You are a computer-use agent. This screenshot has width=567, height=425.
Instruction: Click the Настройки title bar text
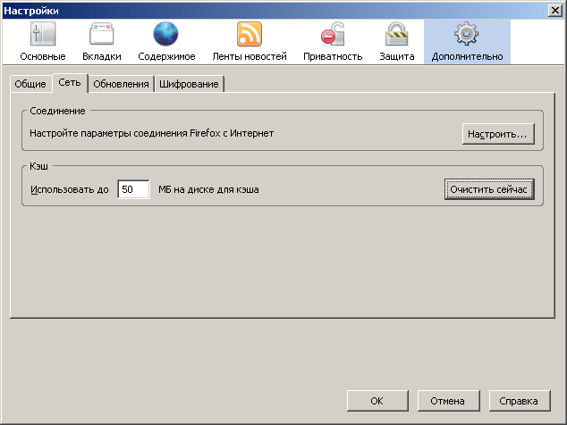click(x=31, y=11)
